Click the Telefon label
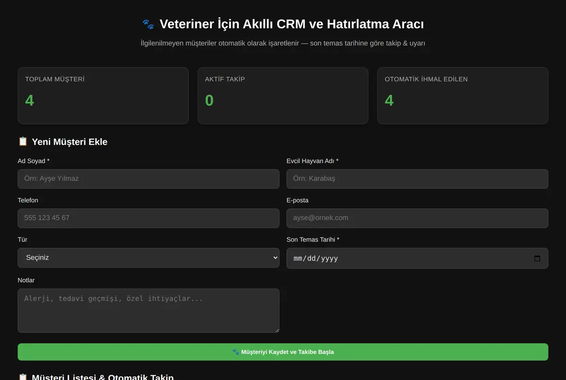This screenshot has width=566, height=380. coord(28,200)
